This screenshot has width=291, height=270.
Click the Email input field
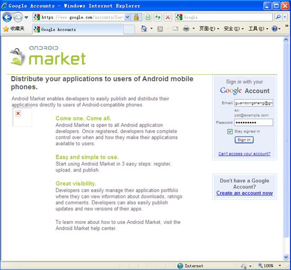click(253, 103)
